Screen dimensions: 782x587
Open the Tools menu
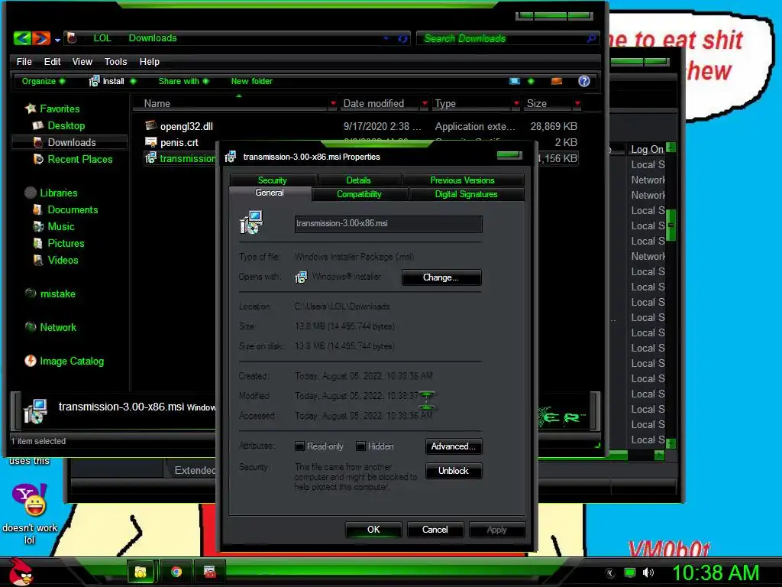[x=116, y=61]
